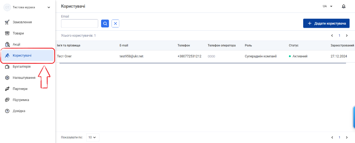Open notifications bell
Image resolution: width=355 pixels, height=143 pixels.
click(343, 6)
